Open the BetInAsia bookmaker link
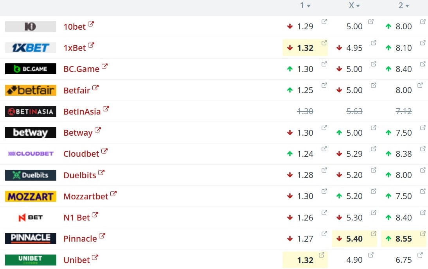 pos(82,111)
